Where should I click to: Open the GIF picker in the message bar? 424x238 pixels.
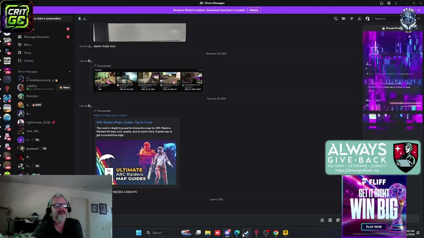coord(330,220)
